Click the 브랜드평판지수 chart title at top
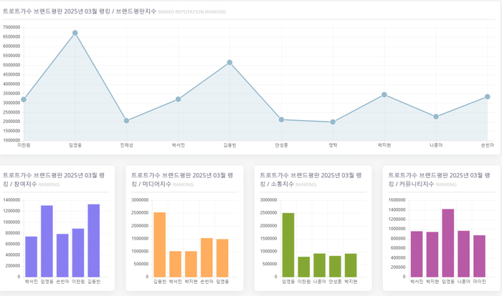This screenshot has width=502, height=296. point(80,11)
